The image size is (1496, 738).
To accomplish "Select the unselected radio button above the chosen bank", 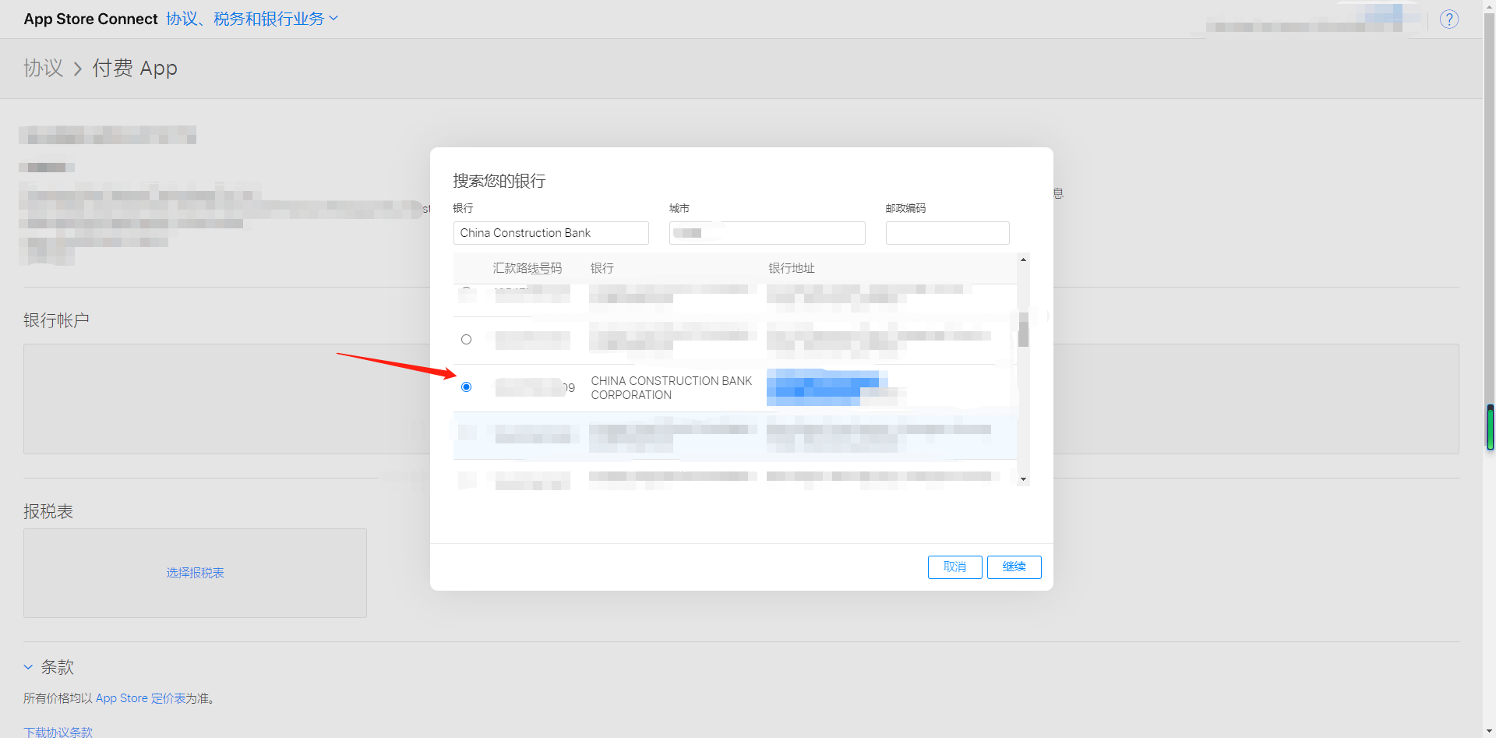I will click(x=466, y=340).
